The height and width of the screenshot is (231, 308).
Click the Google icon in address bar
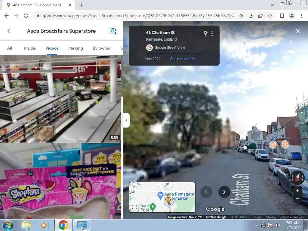(x=241, y=16)
